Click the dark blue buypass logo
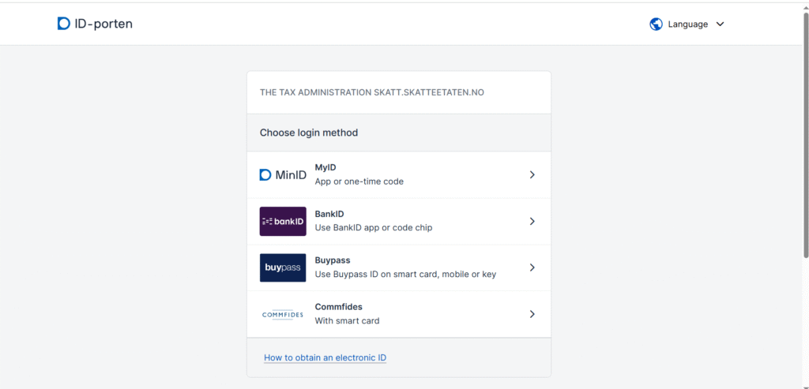The image size is (809, 389). click(283, 268)
